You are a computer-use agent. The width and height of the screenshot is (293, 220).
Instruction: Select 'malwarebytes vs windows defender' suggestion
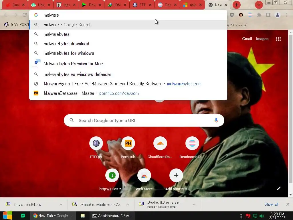pyautogui.click(x=128, y=74)
